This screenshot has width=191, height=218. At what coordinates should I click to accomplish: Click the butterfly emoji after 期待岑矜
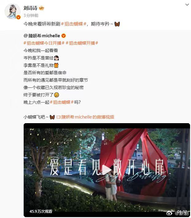tap(117, 24)
